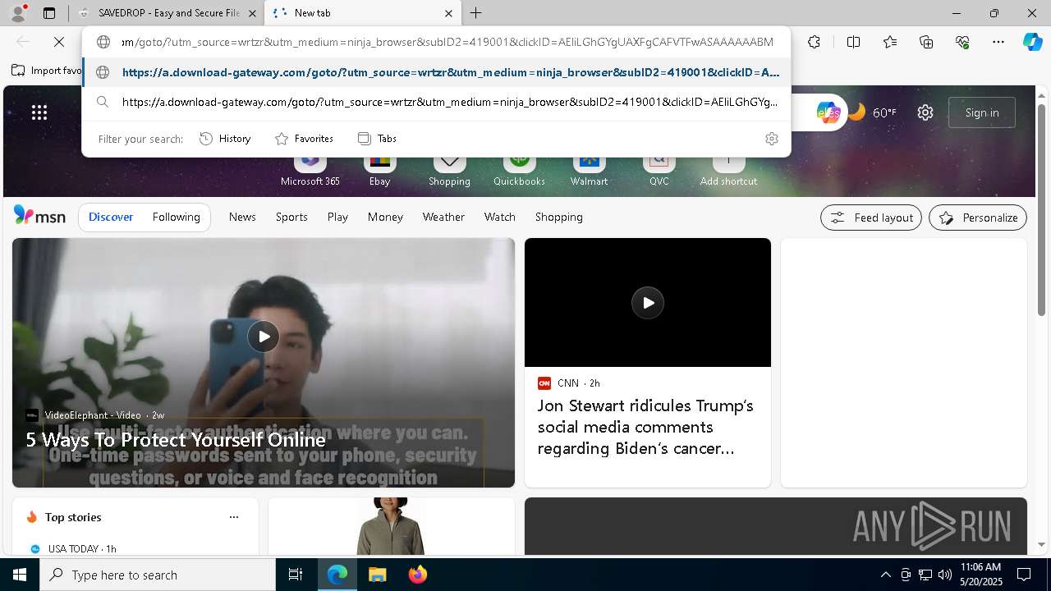This screenshot has width=1051, height=591.
Task: Open the Extensions puzzle icon
Action: tap(814, 42)
